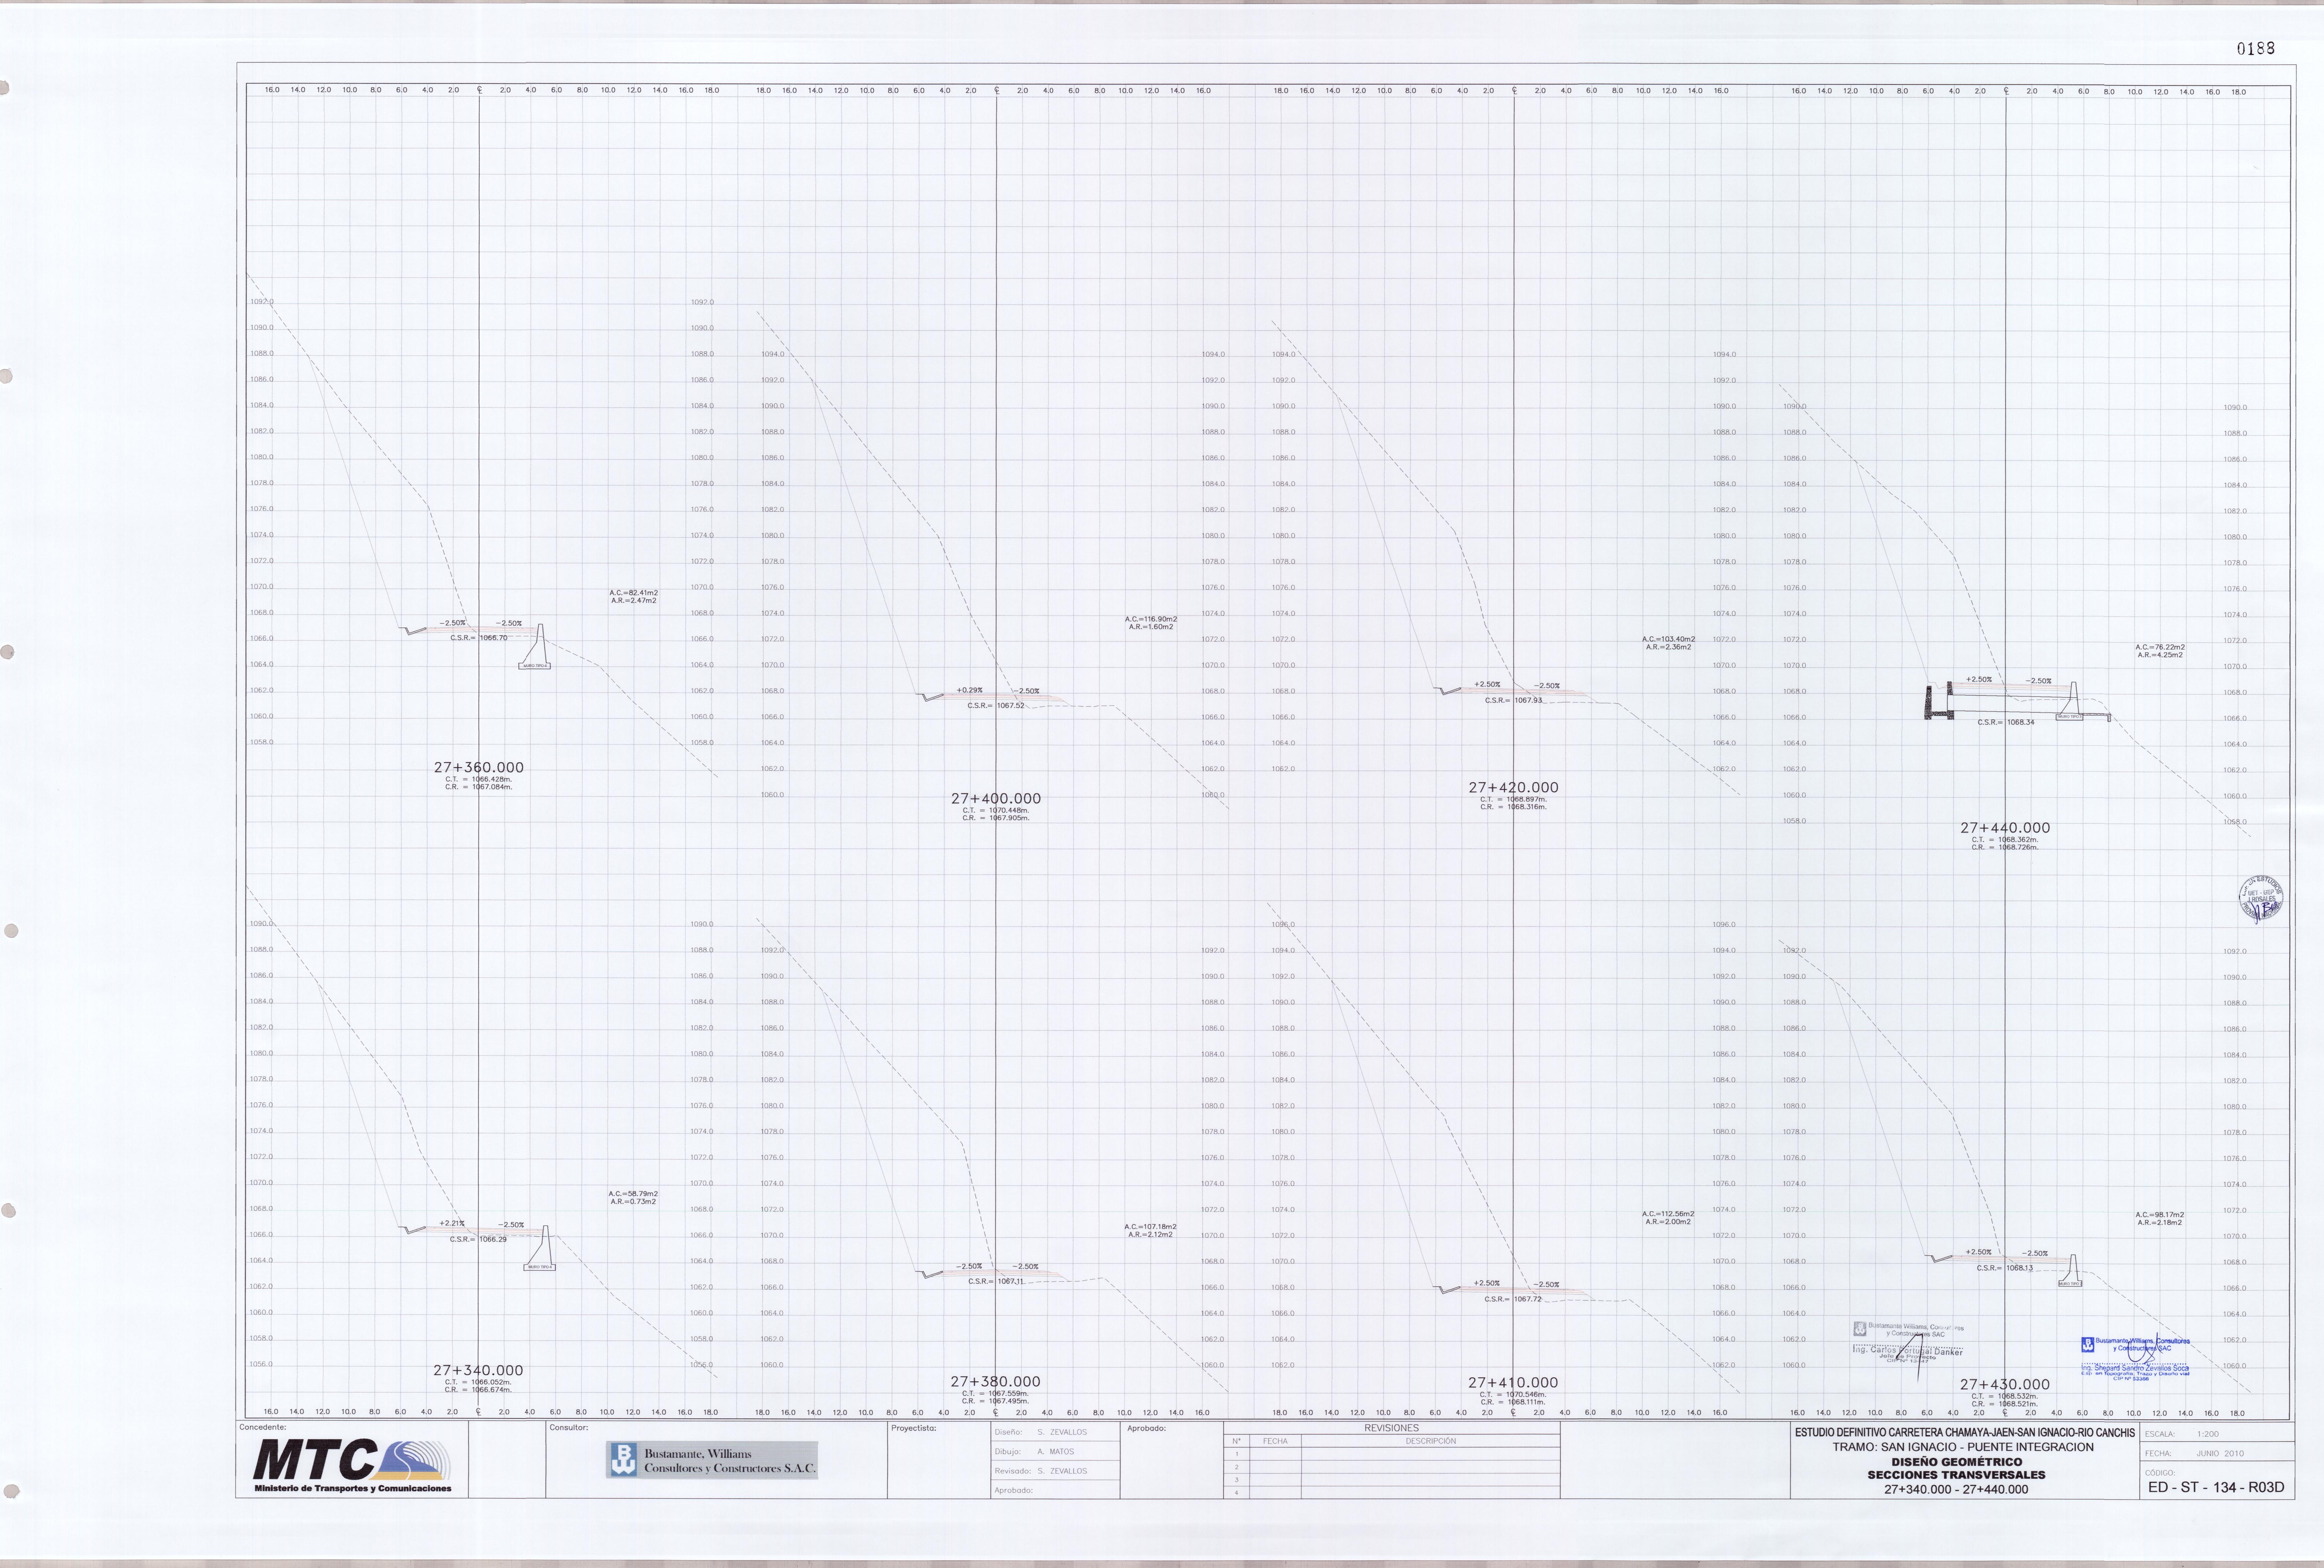
Task: Click section label 27+400.000
Action: (996, 799)
